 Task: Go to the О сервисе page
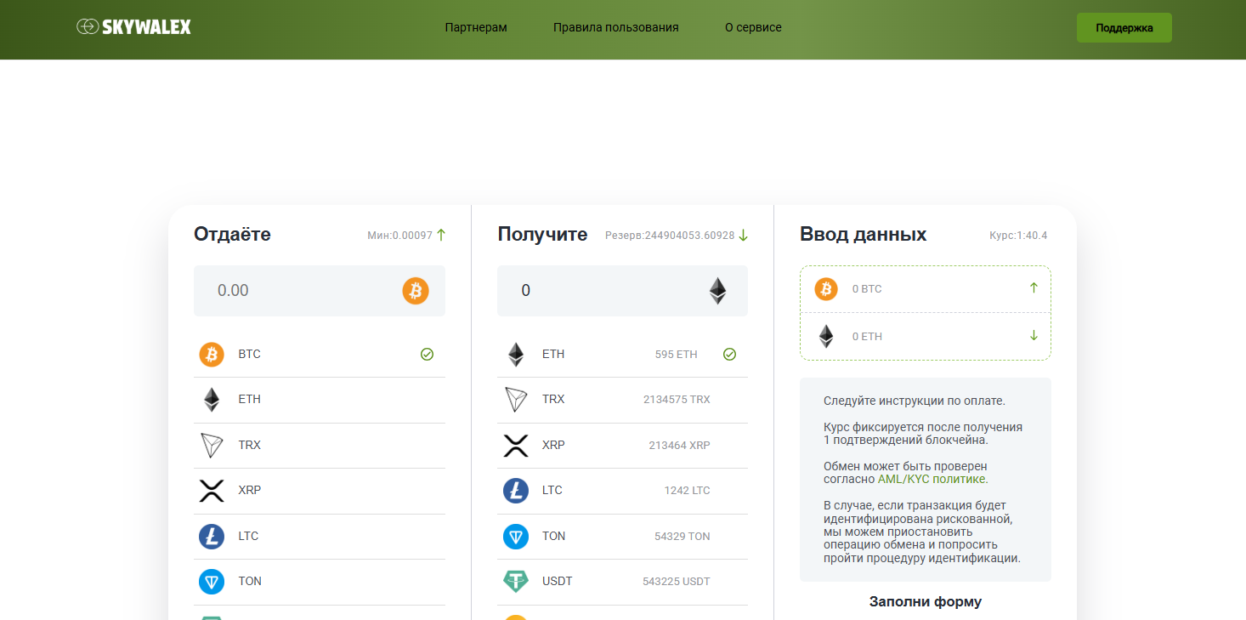(x=753, y=27)
